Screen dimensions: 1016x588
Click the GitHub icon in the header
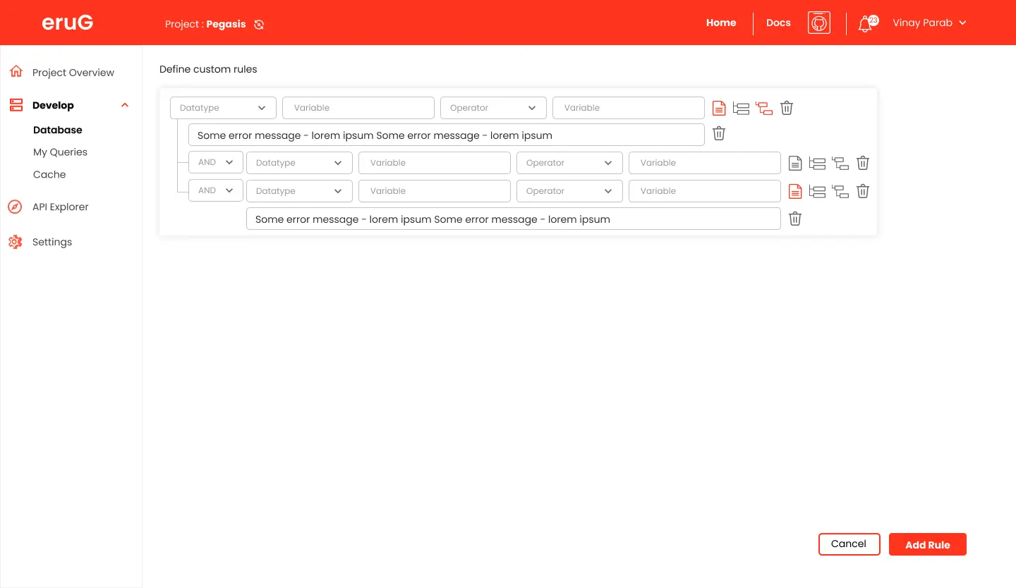(x=818, y=23)
